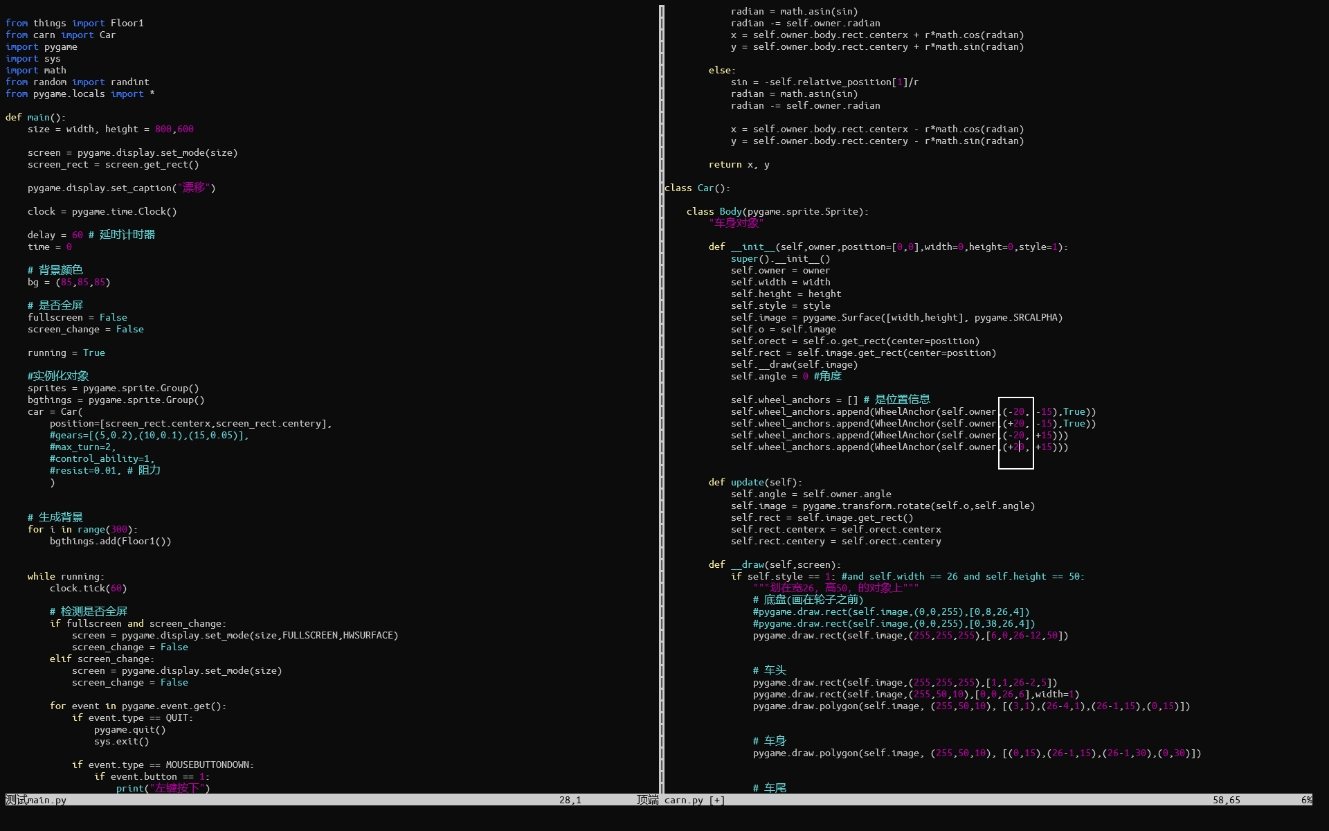Click the line containing 'pygame.SRCALPHA'
The height and width of the screenshot is (831, 1329).
pyautogui.click(x=897, y=317)
